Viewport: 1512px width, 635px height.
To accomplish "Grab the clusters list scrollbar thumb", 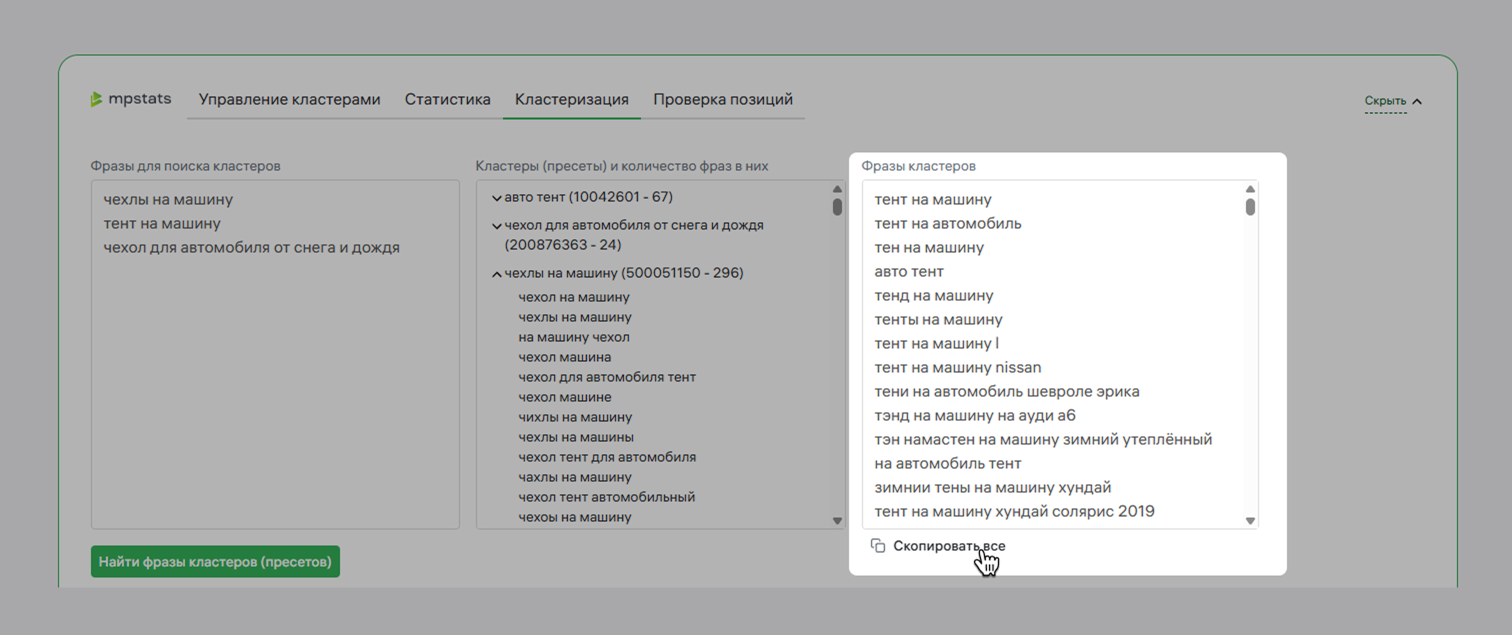I will 837,206.
